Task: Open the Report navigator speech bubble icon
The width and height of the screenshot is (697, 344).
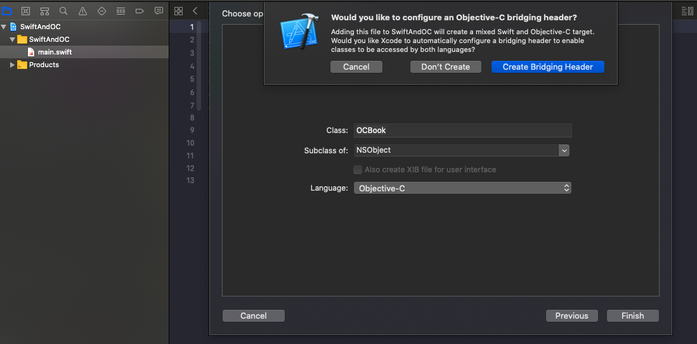Action: tap(159, 11)
